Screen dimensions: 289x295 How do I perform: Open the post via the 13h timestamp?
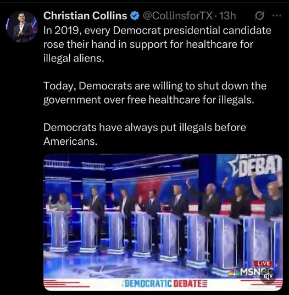tap(227, 16)
